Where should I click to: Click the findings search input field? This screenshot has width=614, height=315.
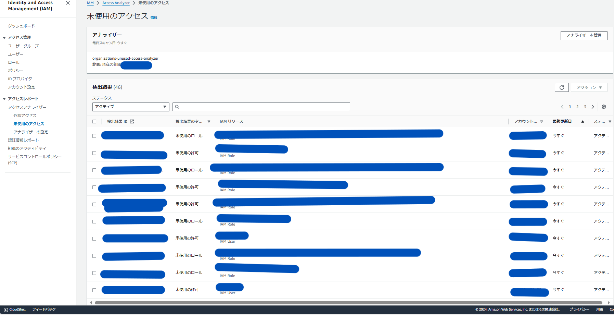pyautogui.click(x=261, y=107)
